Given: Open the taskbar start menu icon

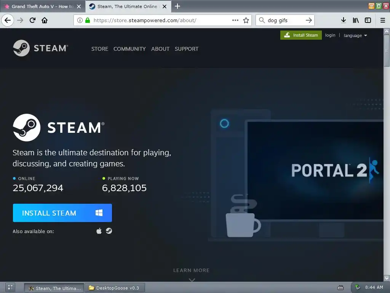Looking at the screenshot, I should (x=10, y=287).
